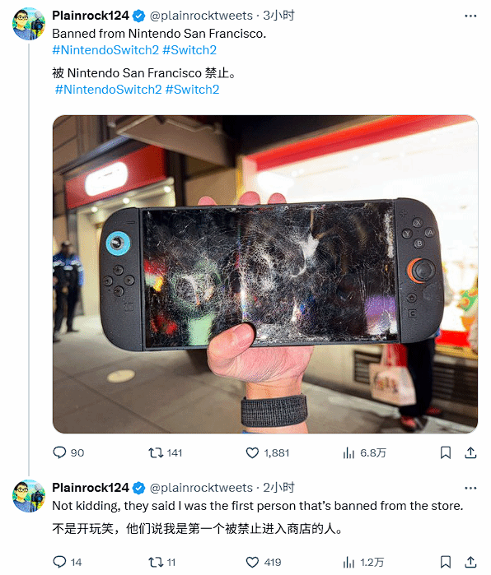Image resolution: width=491 pixels, height=575 pixels.
Task: Like the first tweet with 1,881 likes
Action: point(268,453)
